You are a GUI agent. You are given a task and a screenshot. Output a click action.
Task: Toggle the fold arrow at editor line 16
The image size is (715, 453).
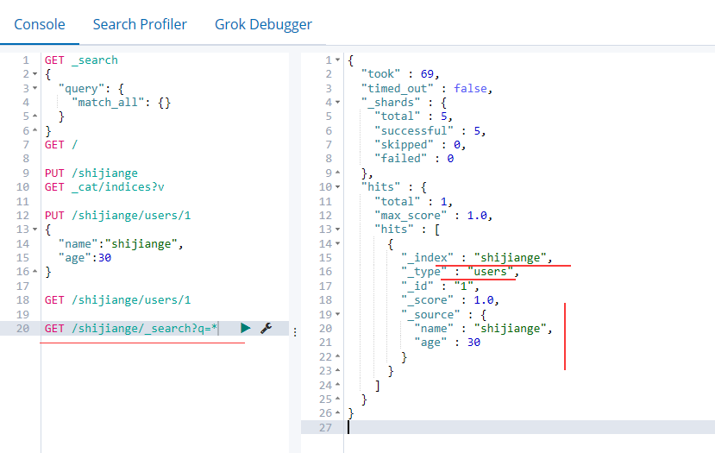click(35, 272)
